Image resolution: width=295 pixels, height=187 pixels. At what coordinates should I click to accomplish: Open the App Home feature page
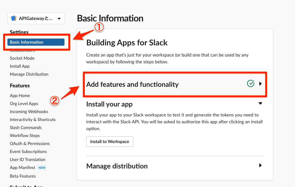click(x=20, y=96)
